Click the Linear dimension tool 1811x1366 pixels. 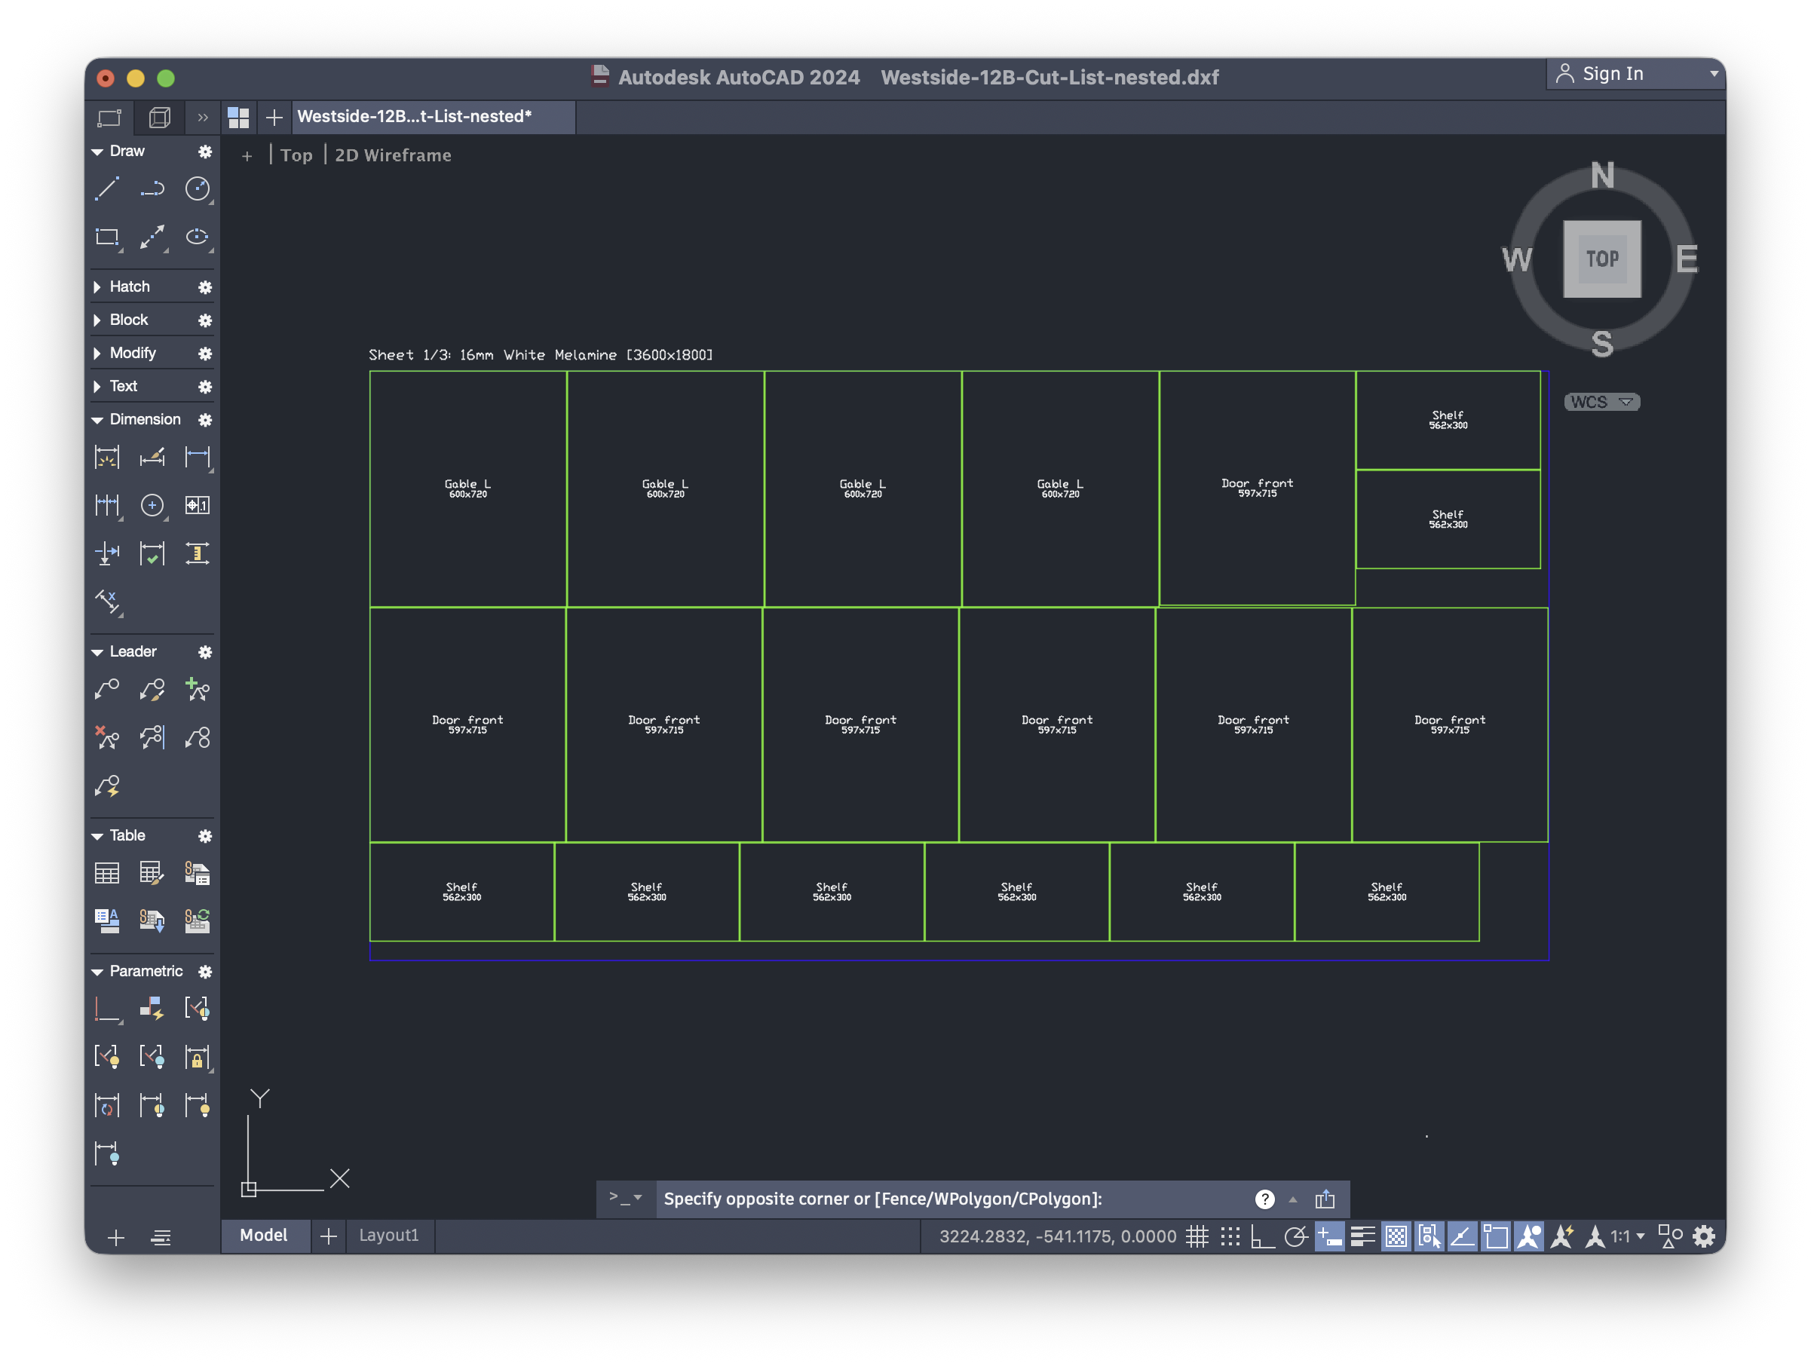pyautogui.click(x=198, y=457)
